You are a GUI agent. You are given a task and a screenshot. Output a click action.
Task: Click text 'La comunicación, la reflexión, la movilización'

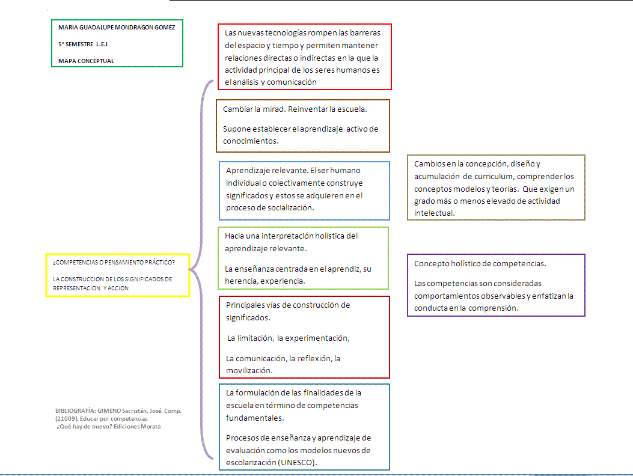point(283,364)
